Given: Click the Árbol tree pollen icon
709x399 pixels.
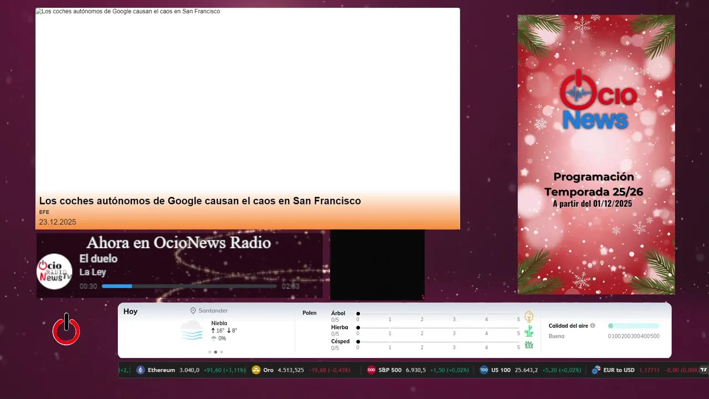Looking at the screenshot, I should [529, 316].
